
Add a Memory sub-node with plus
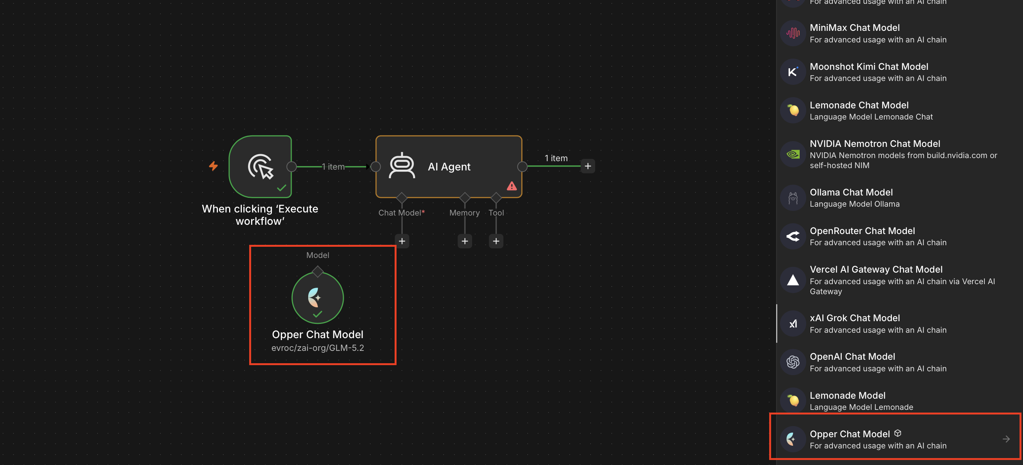click(x=465, y=241)
